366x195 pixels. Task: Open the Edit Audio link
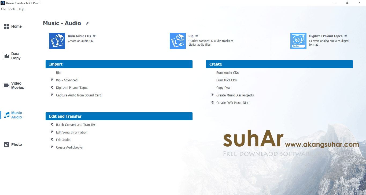[x=63, y=140]
